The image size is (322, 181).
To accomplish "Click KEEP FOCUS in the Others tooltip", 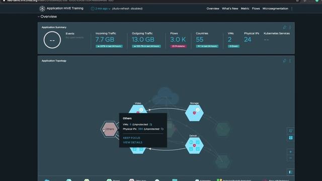I will pos(132,138).
